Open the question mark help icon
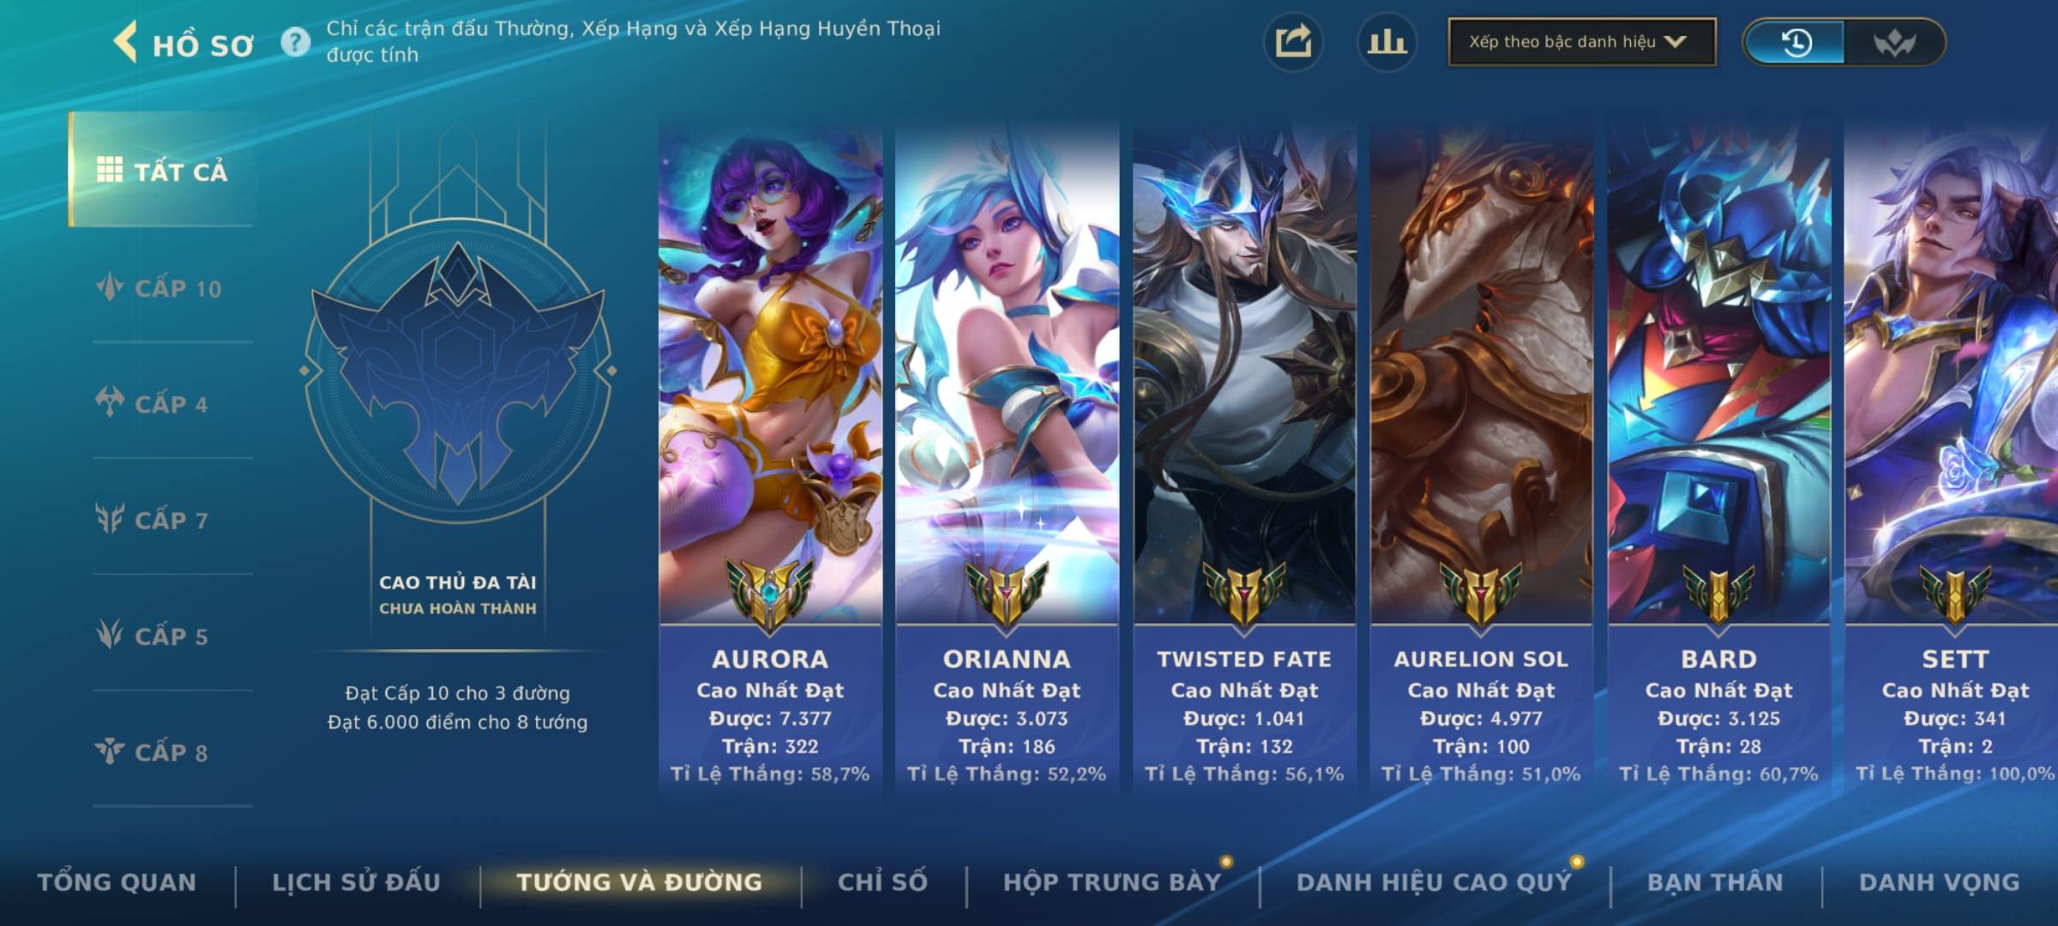The image size is (2058, 926). coord(296,42)
